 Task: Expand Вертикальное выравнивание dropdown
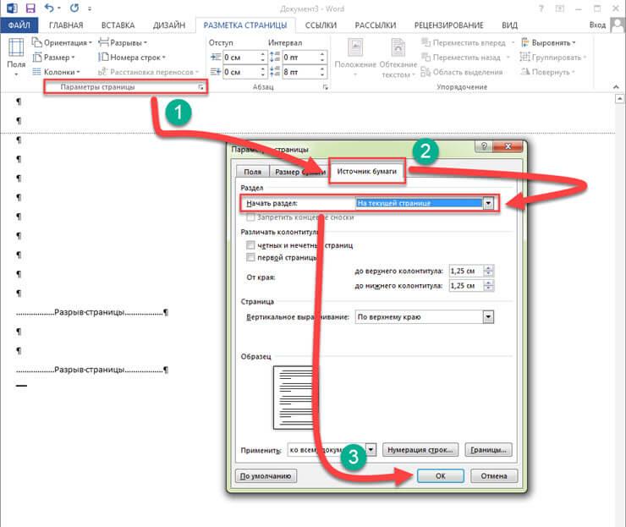coord(488,317)
